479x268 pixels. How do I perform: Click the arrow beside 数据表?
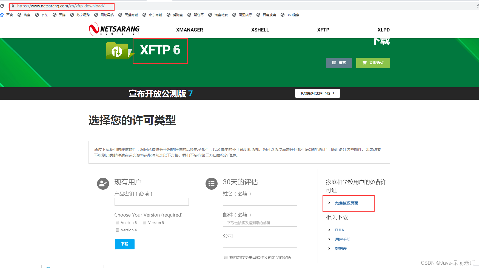click(x=329, y=249)
